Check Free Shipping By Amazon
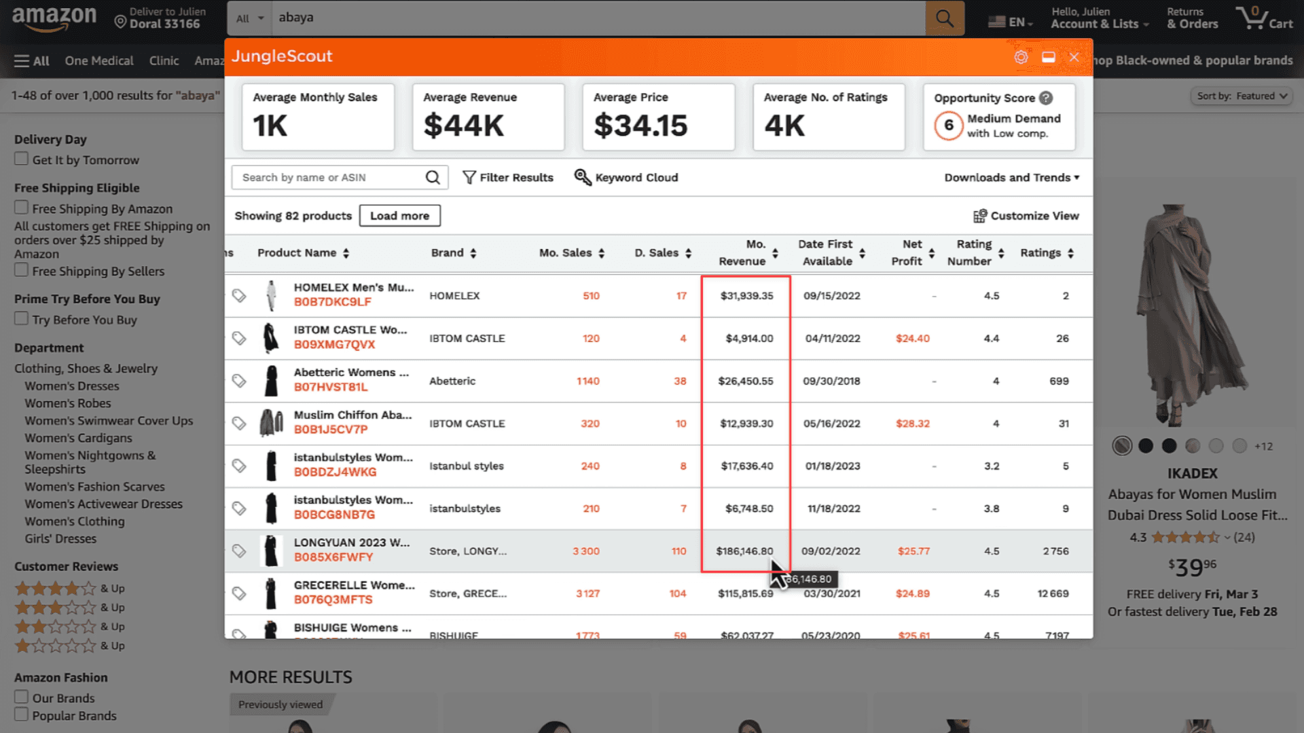This screenshot has height=733, width=1304. 22,208
